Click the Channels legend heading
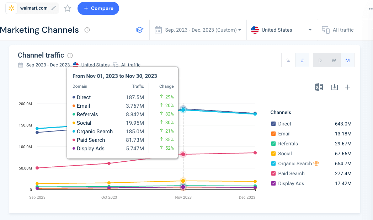This screenshot has height=220, width=373. tap(281, 113)
